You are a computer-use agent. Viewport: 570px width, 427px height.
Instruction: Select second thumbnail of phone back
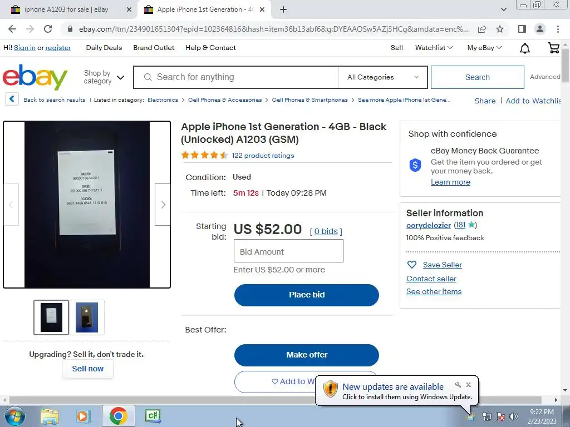point(87,317)
